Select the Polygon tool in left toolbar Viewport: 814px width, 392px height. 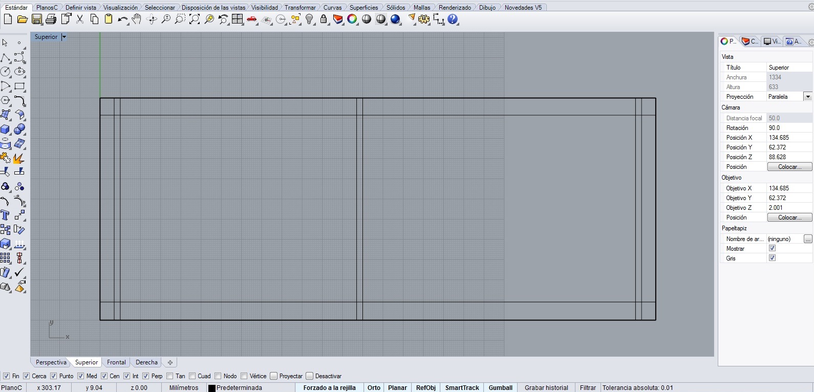click(6, 100)
